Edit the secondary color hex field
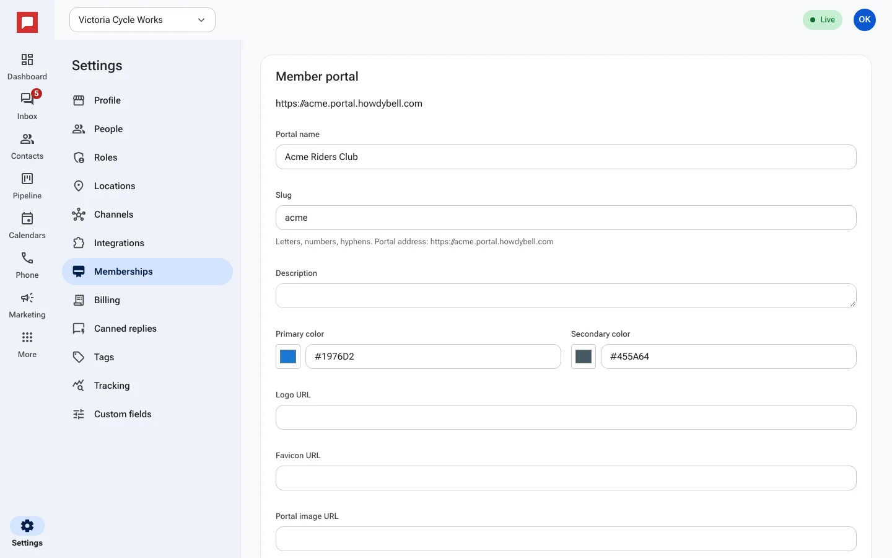The width and height of the screenshot is (892, 558). pos(728,356)
